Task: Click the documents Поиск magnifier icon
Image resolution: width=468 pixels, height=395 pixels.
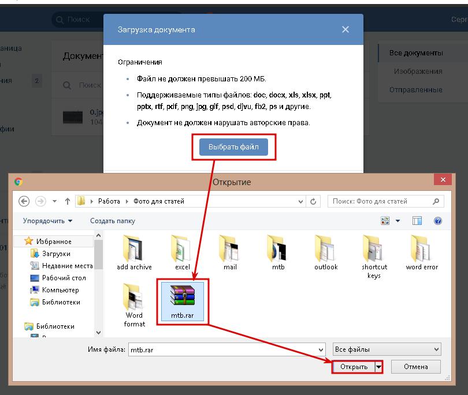Action: pyautogui.click(x=67, y=85)
